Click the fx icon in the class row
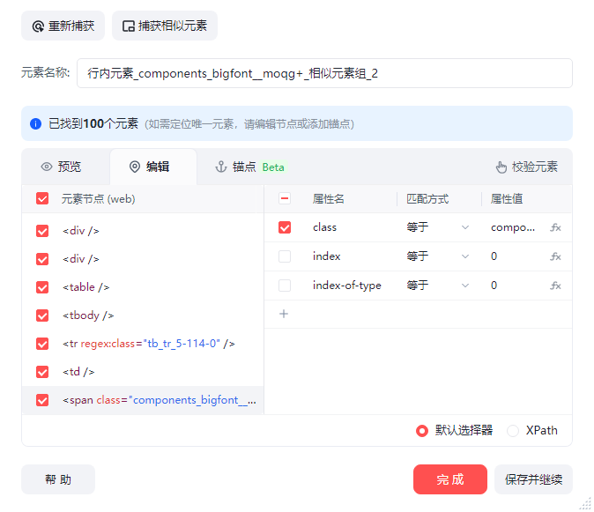The height and width of the screenshot is (512, 594). [x=555, y=227]
